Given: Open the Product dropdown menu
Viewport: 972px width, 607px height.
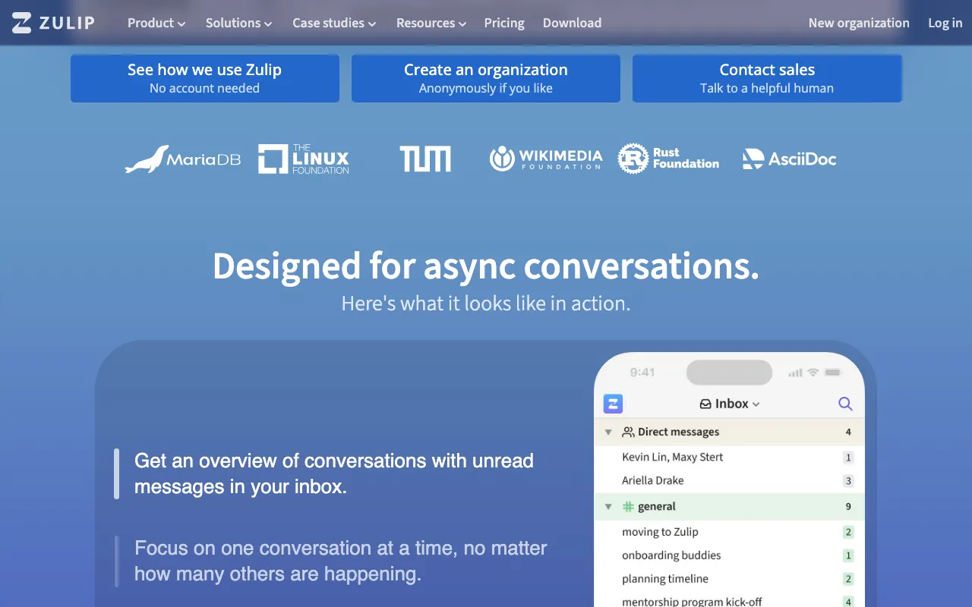Looking at the screenshot, I should tap(156, 23).
